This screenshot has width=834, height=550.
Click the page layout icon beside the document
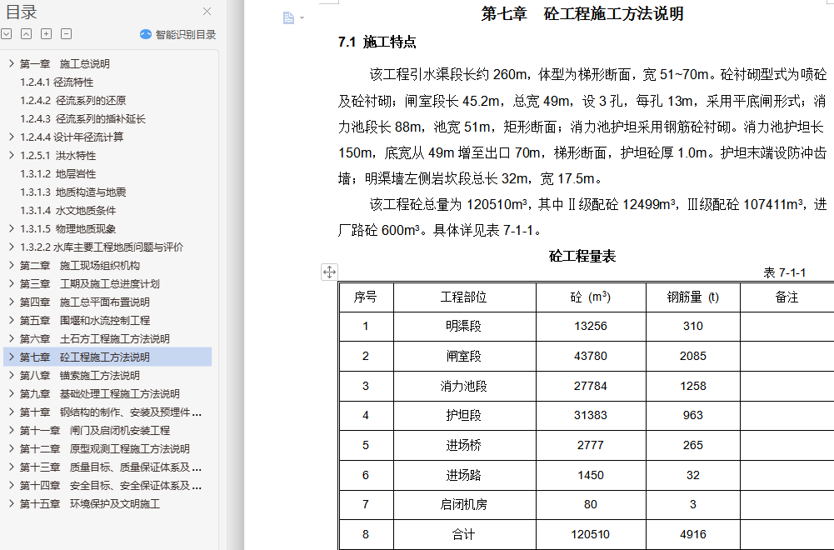point(288,18)
